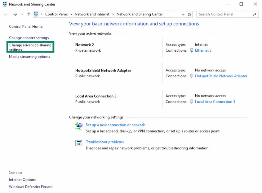Click the search magnifier icon
Viewport: 262px width, 193px height.
[254, 14]
